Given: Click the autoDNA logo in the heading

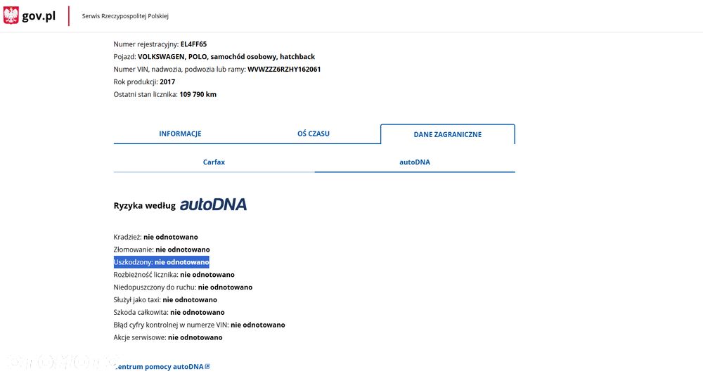Looking at the screenshot, I should coord(214,205).
